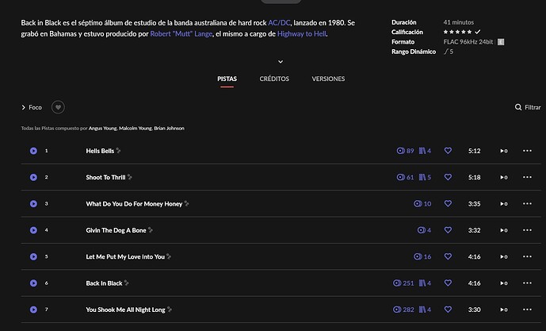Open three-dot menu for Givin The Dog A Bone
This screenshot has height=331, width=546.
527,230
